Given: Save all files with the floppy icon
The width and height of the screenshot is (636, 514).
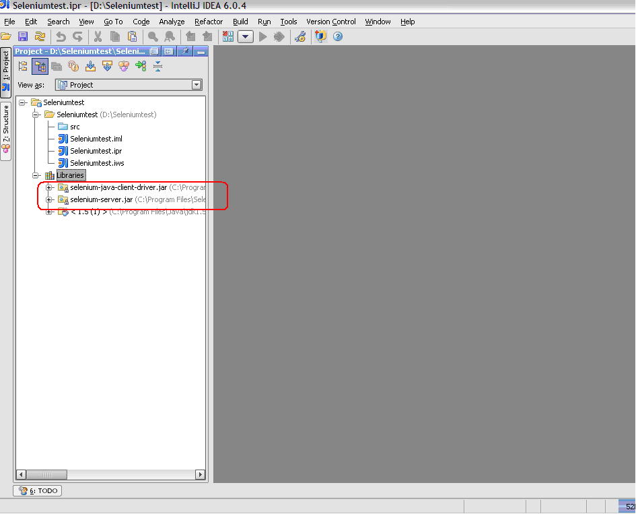Looking at the screenshot, I should (x=23, y=36).
